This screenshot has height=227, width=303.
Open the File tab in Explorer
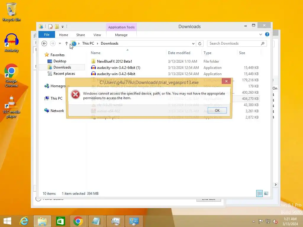click(x=47, y=35)
